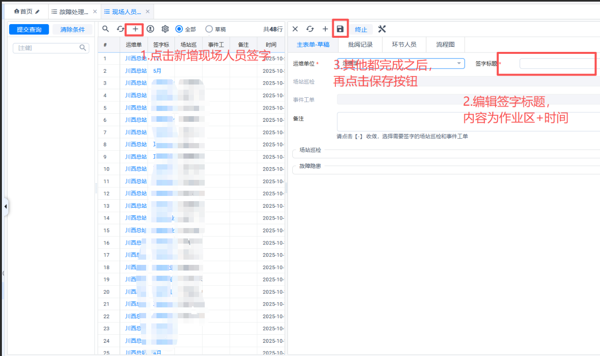
Task: Open the wrench tools icon in form toolbar
Action: pos(382,29)
